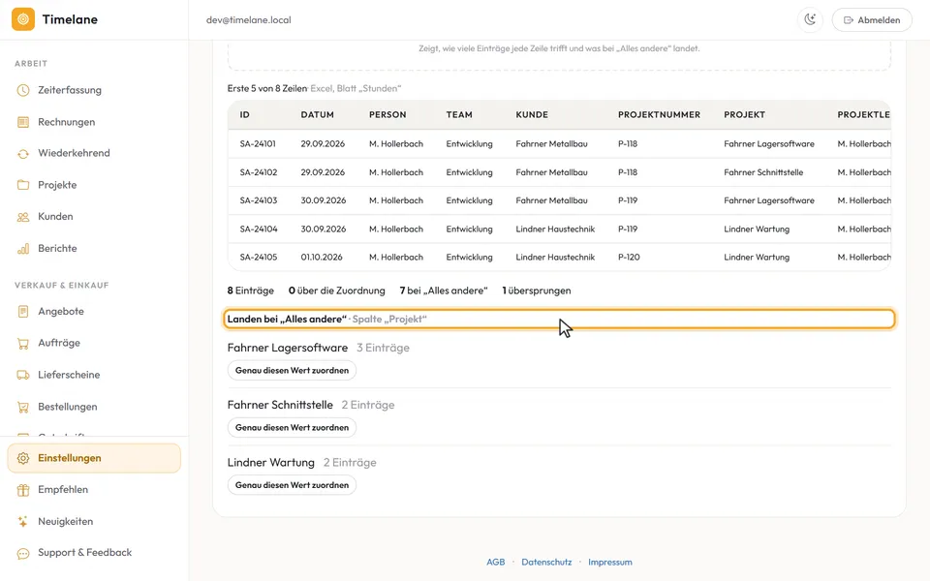Image resolution: width=930 pixels, height=581 pixels.
Task: Open the Datenschutz footer link
Action: tap(546, 562)
